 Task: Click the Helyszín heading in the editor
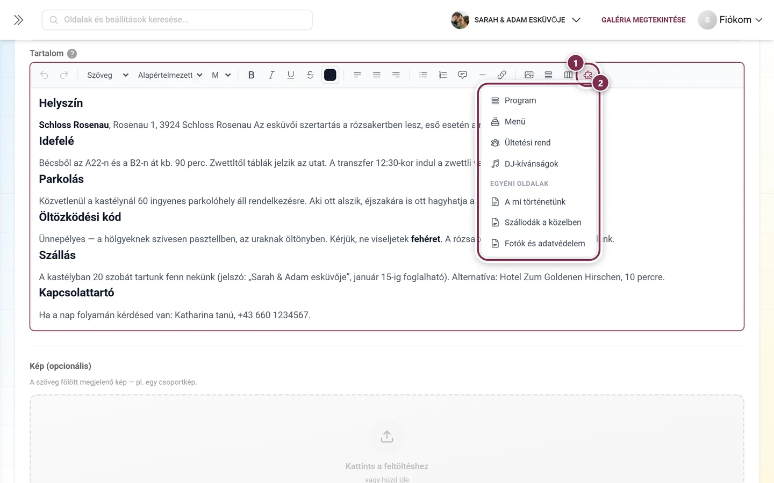61,103
